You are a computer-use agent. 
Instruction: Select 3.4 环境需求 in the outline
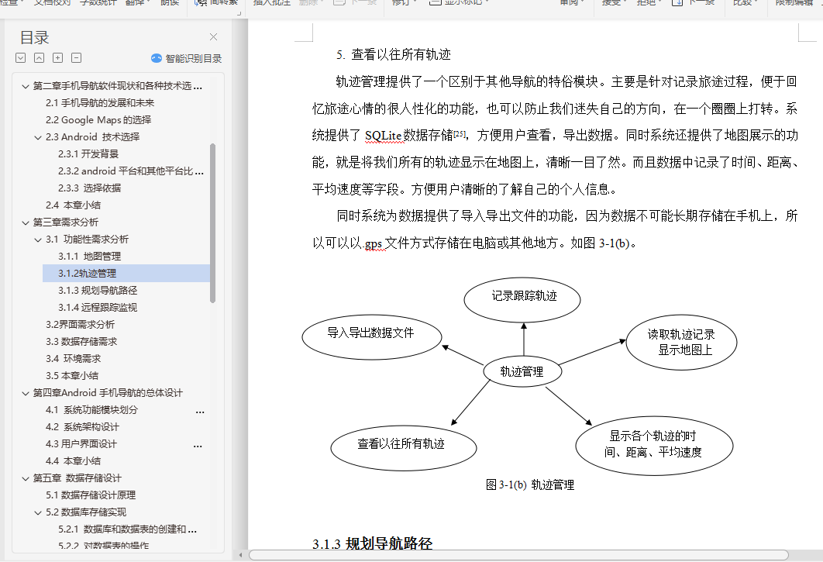(73, 359)
